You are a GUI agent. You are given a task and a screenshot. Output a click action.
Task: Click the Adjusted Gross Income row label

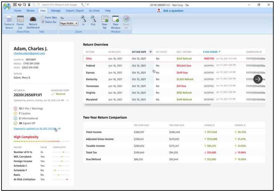[100, 139]
